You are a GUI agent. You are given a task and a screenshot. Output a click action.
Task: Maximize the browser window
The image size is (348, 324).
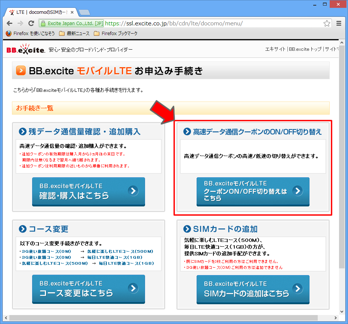[325, 4]
